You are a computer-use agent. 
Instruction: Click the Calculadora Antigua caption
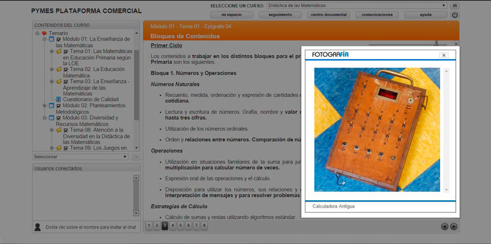(x=334, y=206)
